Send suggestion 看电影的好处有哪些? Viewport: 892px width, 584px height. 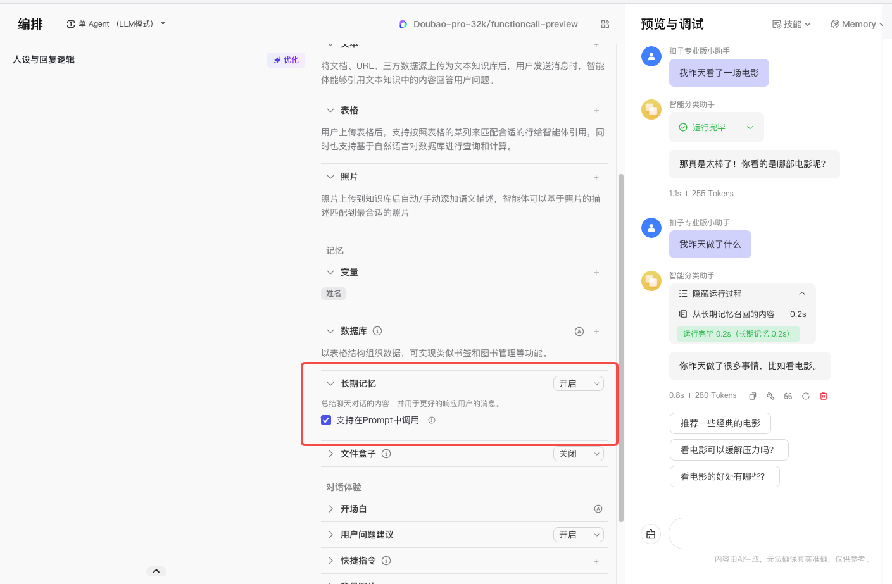[725, 476]
